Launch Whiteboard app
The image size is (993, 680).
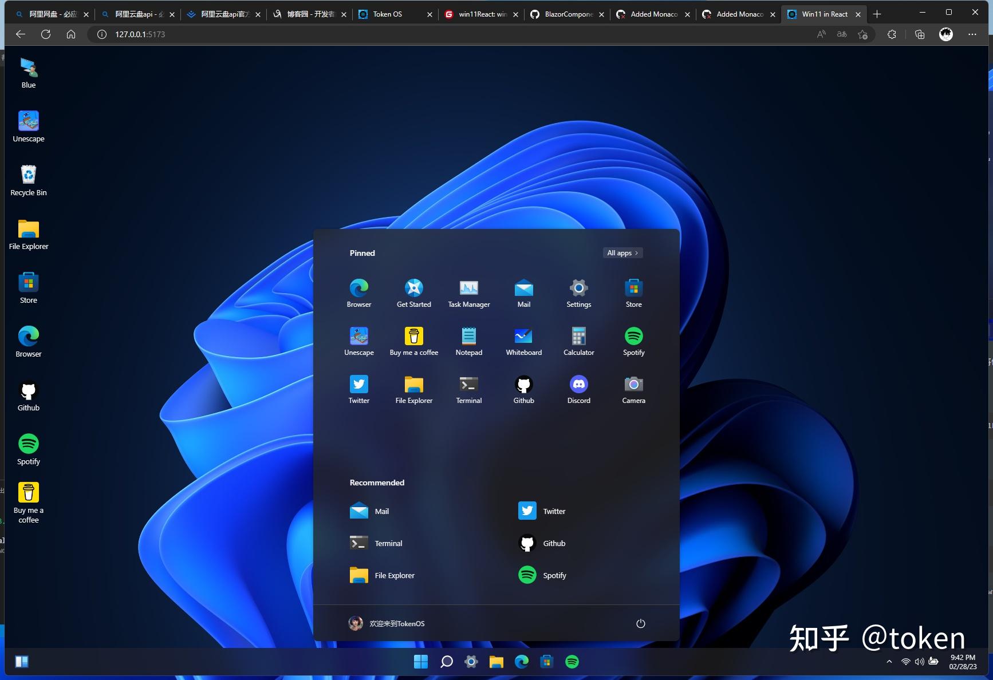click(524, 341)
